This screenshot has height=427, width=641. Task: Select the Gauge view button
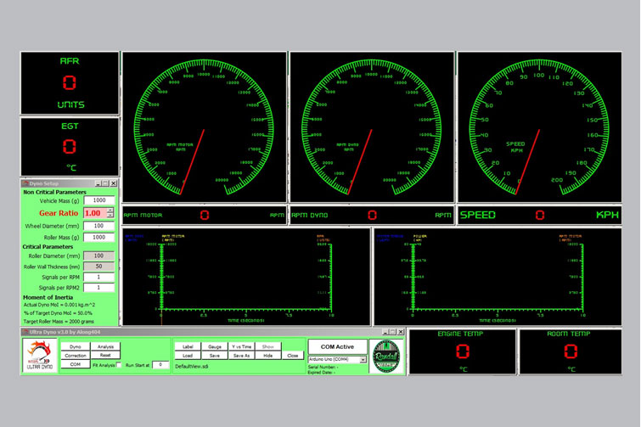point(215,346)
